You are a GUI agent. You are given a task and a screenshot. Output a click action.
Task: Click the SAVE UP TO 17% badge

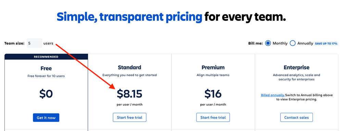coord(326,44)
